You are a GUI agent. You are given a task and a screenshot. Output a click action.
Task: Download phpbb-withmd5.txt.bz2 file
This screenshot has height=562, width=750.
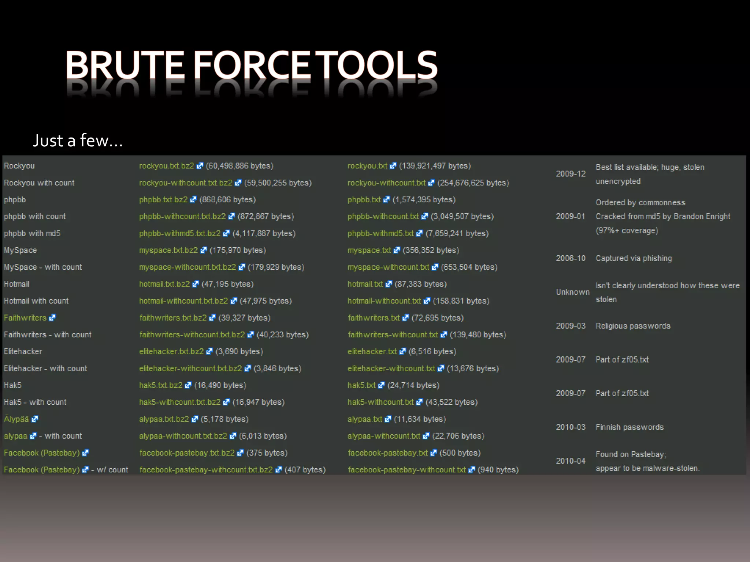tap(179, 233)
